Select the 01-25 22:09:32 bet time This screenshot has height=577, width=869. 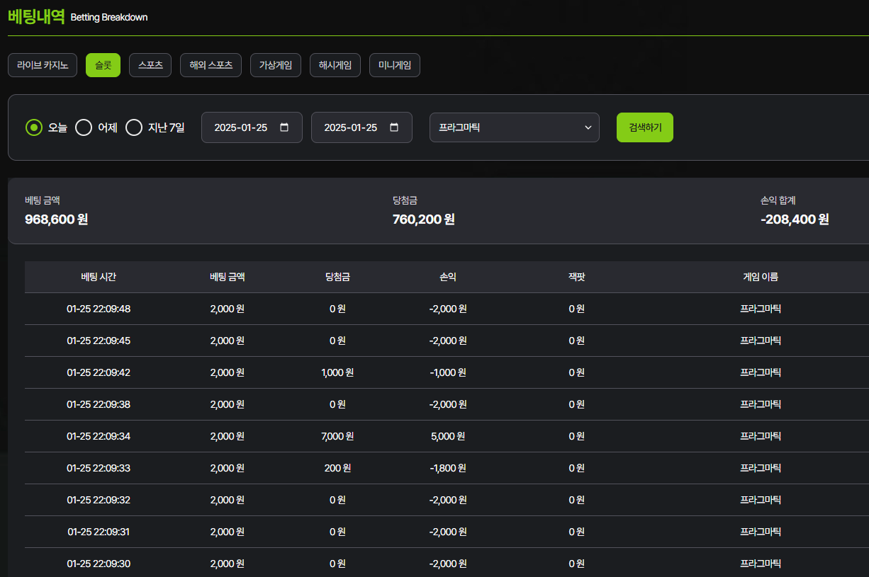(99, 500)
